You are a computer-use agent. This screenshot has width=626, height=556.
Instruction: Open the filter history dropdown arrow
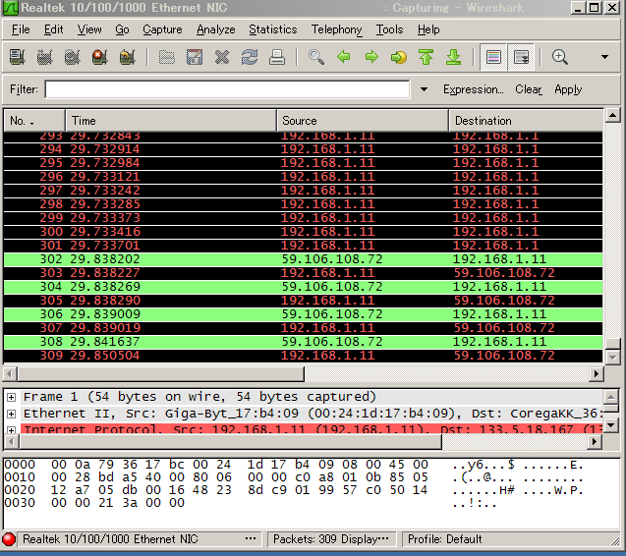click(424, 89)
